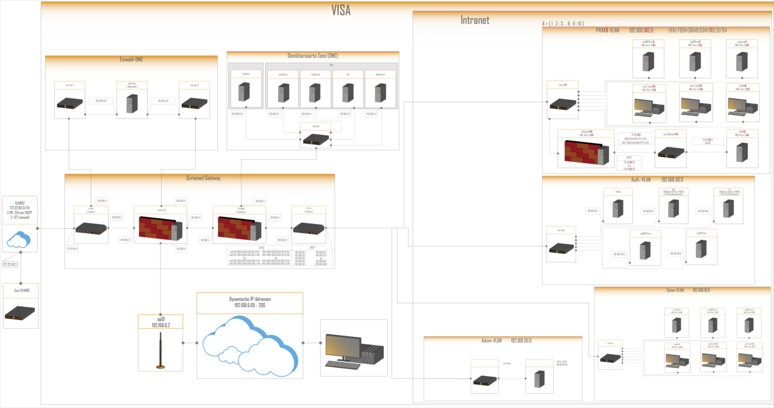Image resolution: width=774 pixels, height=408 pixels.
Task: Click the VLAN02 cloud icon
Action: (20, 241)
